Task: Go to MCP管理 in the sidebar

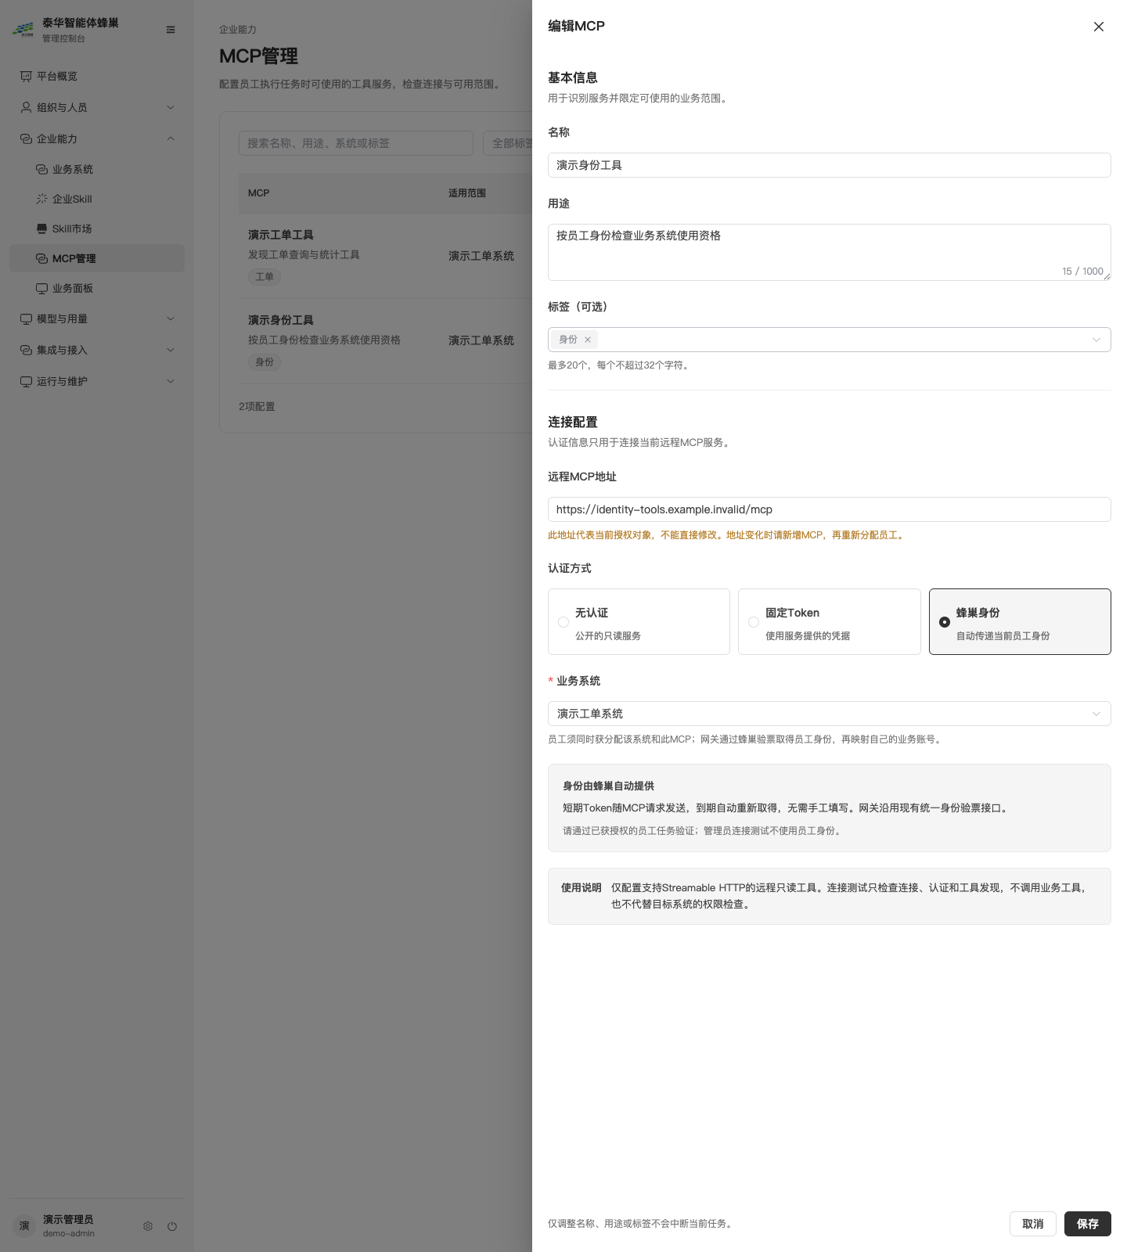Action: 97,258
